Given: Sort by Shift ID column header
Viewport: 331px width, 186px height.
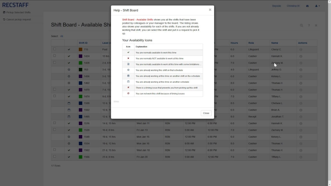Looking at the screenshot, I should tap(83, 43).
